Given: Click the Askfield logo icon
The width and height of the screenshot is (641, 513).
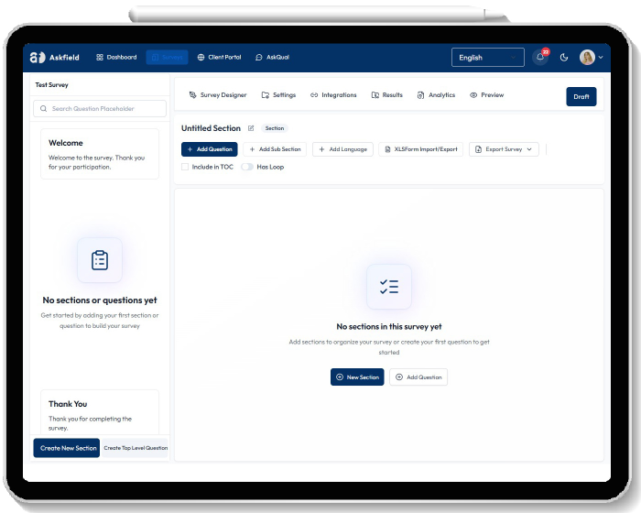Looking at the screenshot, I should click(37, 57).
